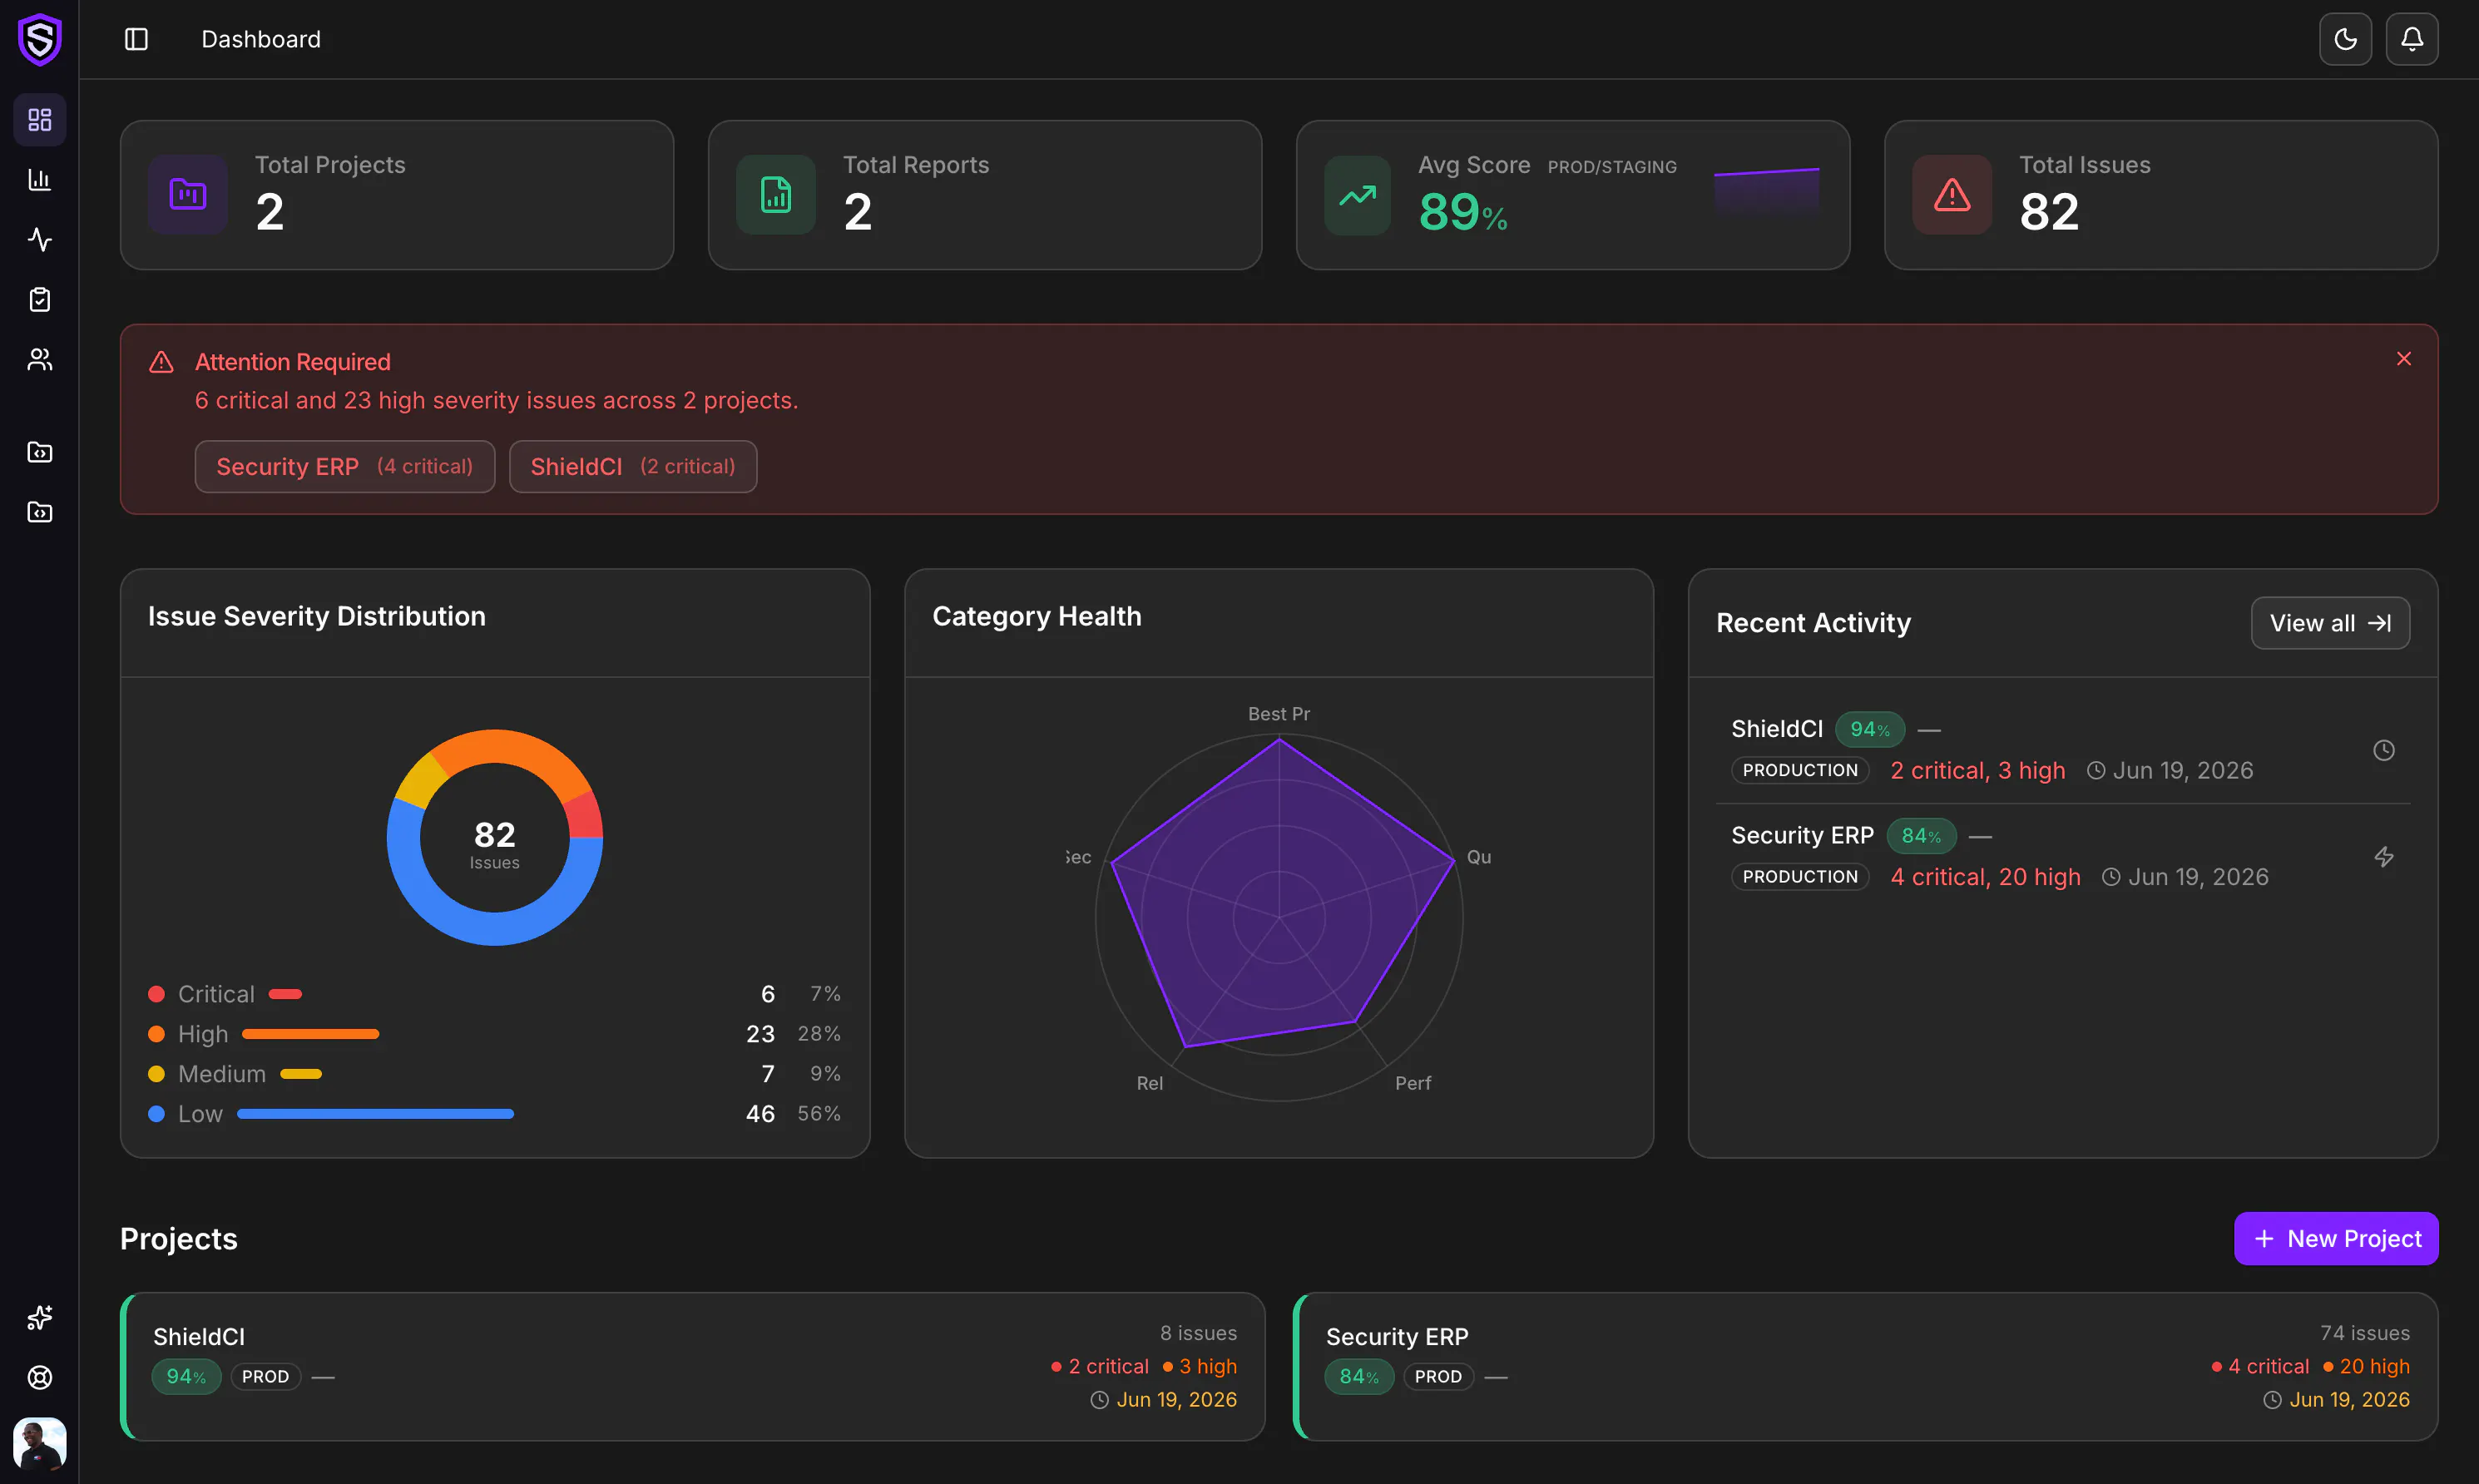
Task: Open the lifebuoy help sidebar icon
Action: click(40, 1378)
